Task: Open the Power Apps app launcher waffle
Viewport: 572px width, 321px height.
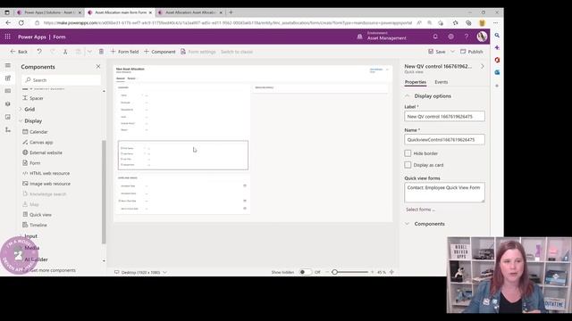Action: 7,37
